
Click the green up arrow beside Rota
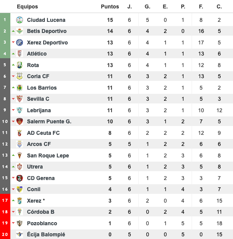(13, 65)
